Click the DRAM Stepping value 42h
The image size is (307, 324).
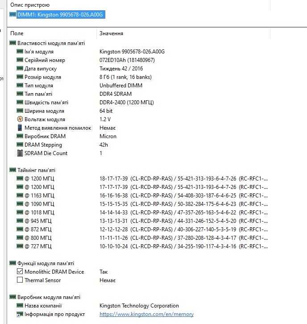point(104,145)
